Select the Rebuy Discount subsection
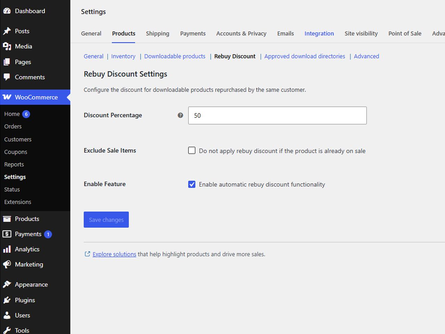This screenshot has width=445, height=334. point(235,56)
